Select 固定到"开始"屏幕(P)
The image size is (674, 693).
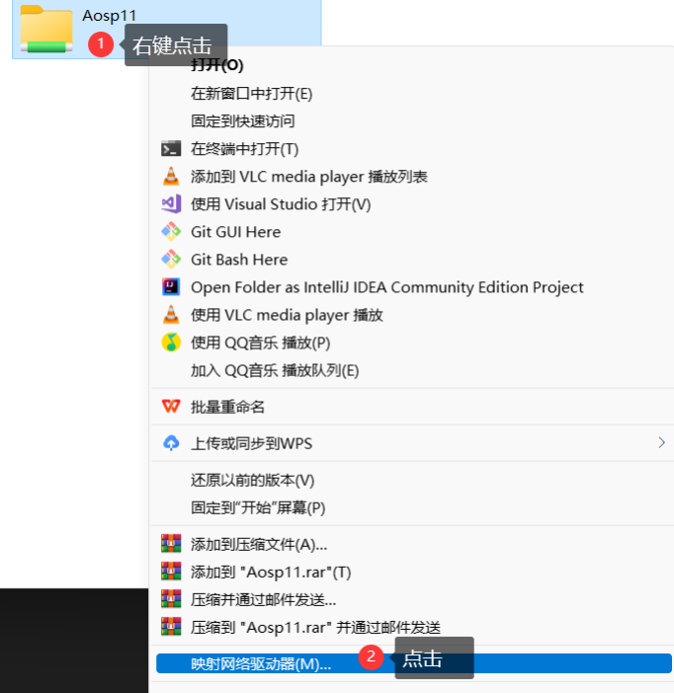(x=258, y=507)
